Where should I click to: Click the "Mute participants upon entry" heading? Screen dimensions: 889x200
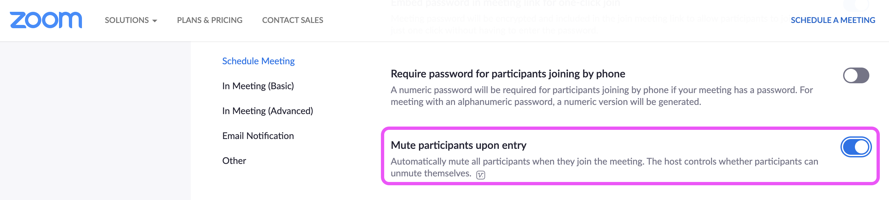[x=458, y=145]
